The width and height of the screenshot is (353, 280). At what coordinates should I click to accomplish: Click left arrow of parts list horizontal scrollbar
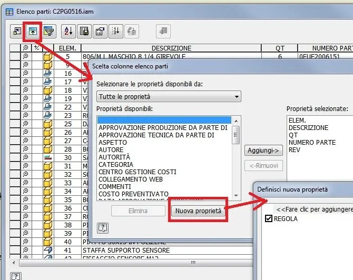[14, 263]
